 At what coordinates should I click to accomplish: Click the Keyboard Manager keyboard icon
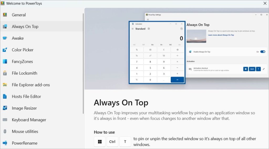click(5, 120)
